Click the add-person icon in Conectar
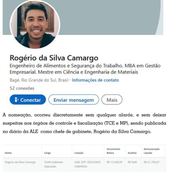The width and height of the screenshot is (175, 182). coord(16,100)
